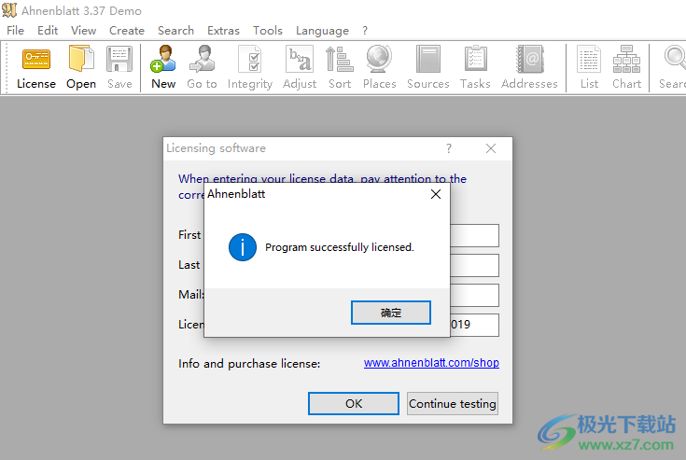The image size is (686, 460).
Task: Open the Edit menu
Action: (48, 31)
